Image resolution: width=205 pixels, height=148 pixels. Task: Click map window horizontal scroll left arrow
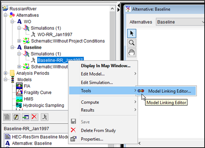tap(139, 143)
